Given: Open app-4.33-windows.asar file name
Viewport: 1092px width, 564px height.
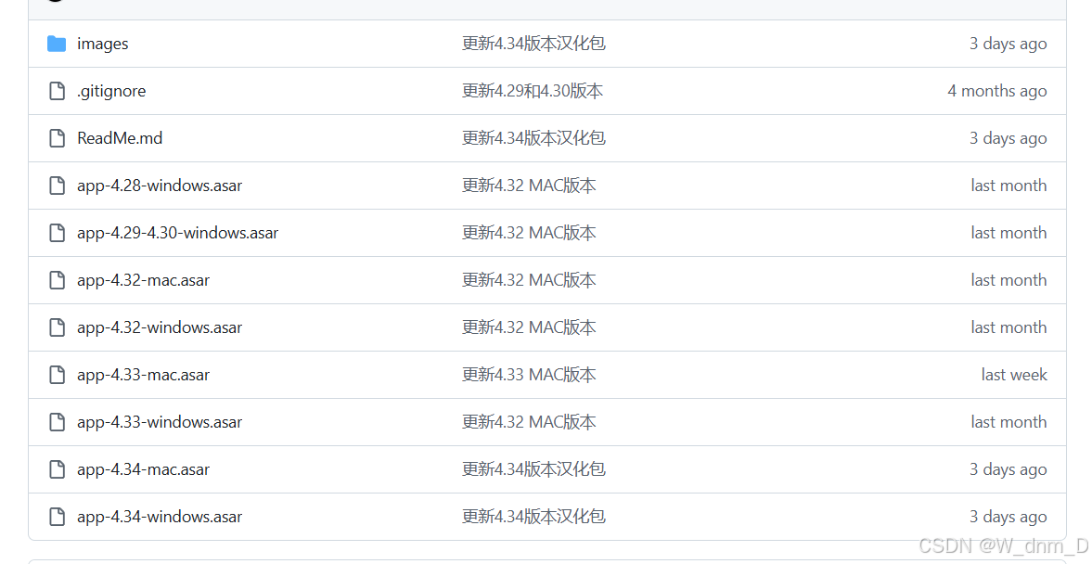Looking at the screenshot, I should tap(160, 422).
